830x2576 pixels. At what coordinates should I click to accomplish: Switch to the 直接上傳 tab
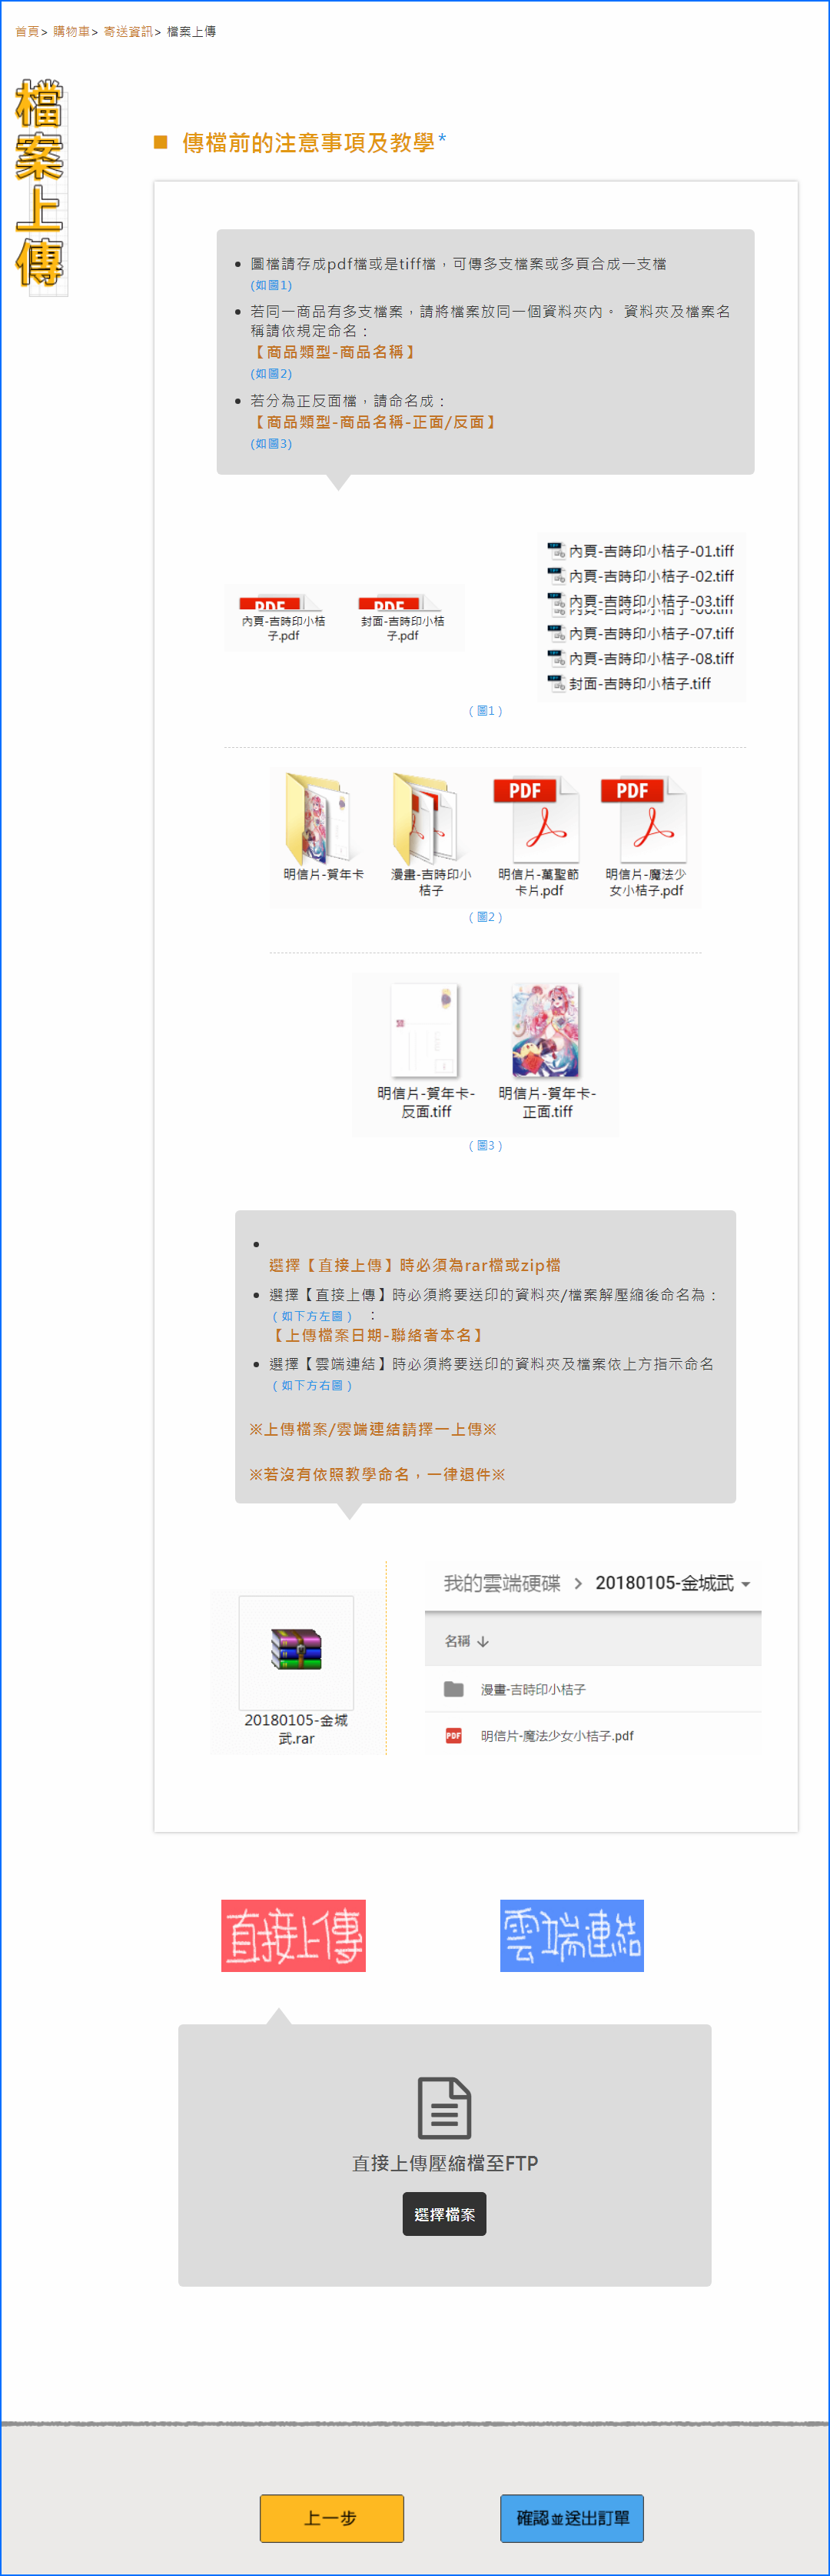[294, 1935]
